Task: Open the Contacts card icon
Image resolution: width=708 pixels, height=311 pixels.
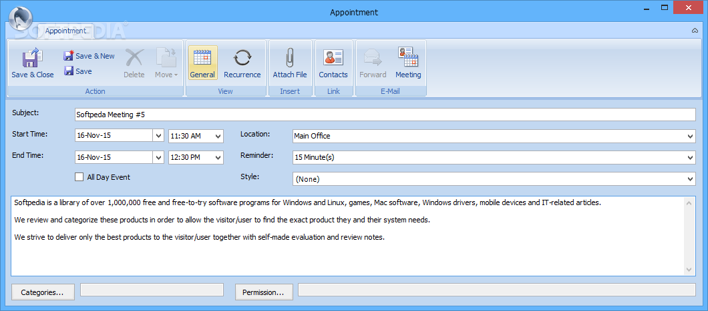Action: [333, 58]
